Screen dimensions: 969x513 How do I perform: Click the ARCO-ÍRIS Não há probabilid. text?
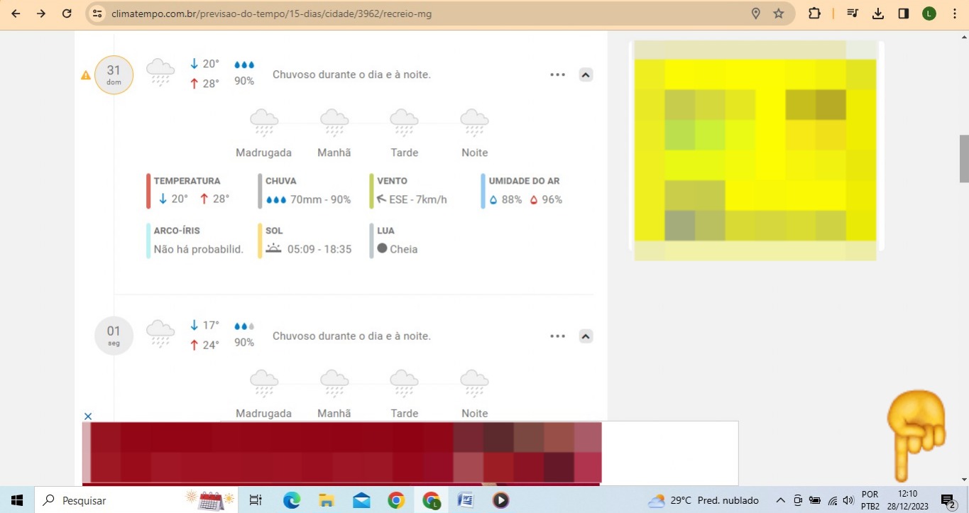pyautogui.click(x=199, y=249)
